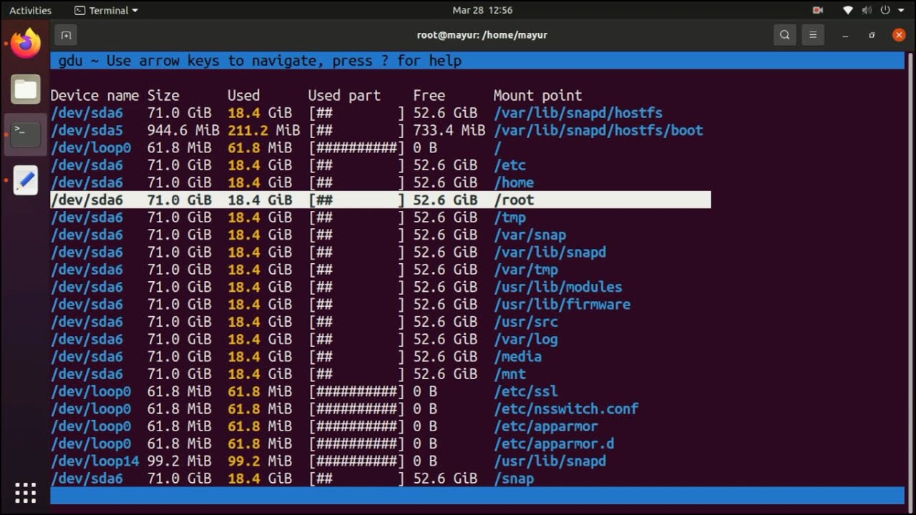Open the clock showing Mar 28 12:56

pos(482,11)
